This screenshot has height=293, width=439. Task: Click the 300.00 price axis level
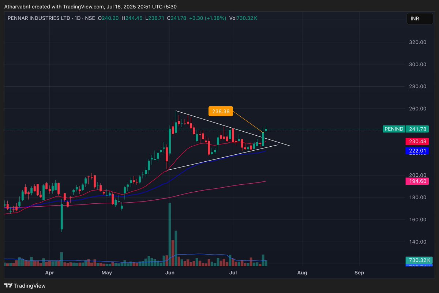(x=417, y=64)
